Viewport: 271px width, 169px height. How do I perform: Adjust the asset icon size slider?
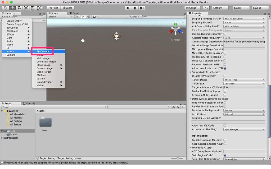pos(178,158)
